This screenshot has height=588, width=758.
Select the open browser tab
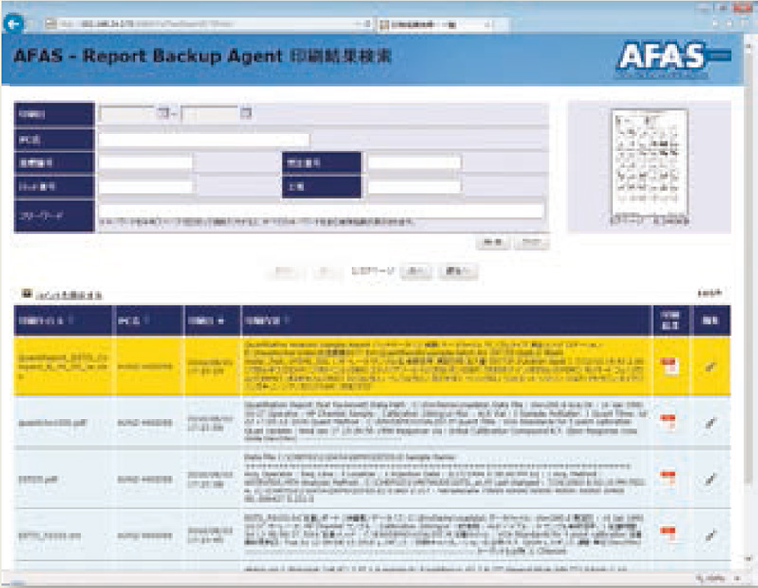(x=436, y=25)
